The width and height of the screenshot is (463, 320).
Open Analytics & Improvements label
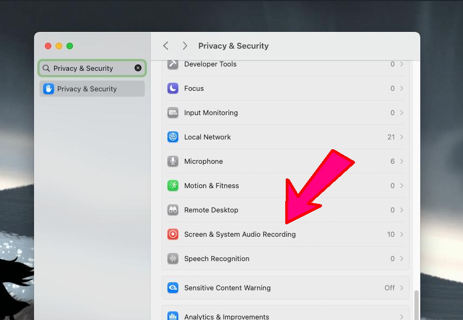(227, 316)
